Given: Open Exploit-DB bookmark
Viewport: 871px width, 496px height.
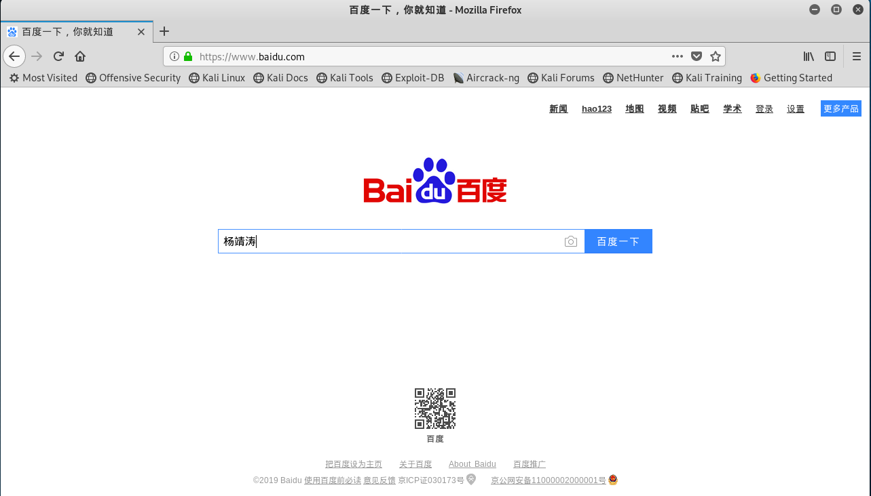Looking at the screenshot, I should 413,78.
